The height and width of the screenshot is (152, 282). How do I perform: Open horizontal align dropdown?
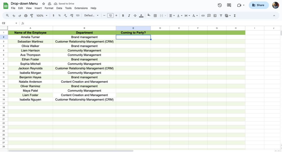click(172, 15)
